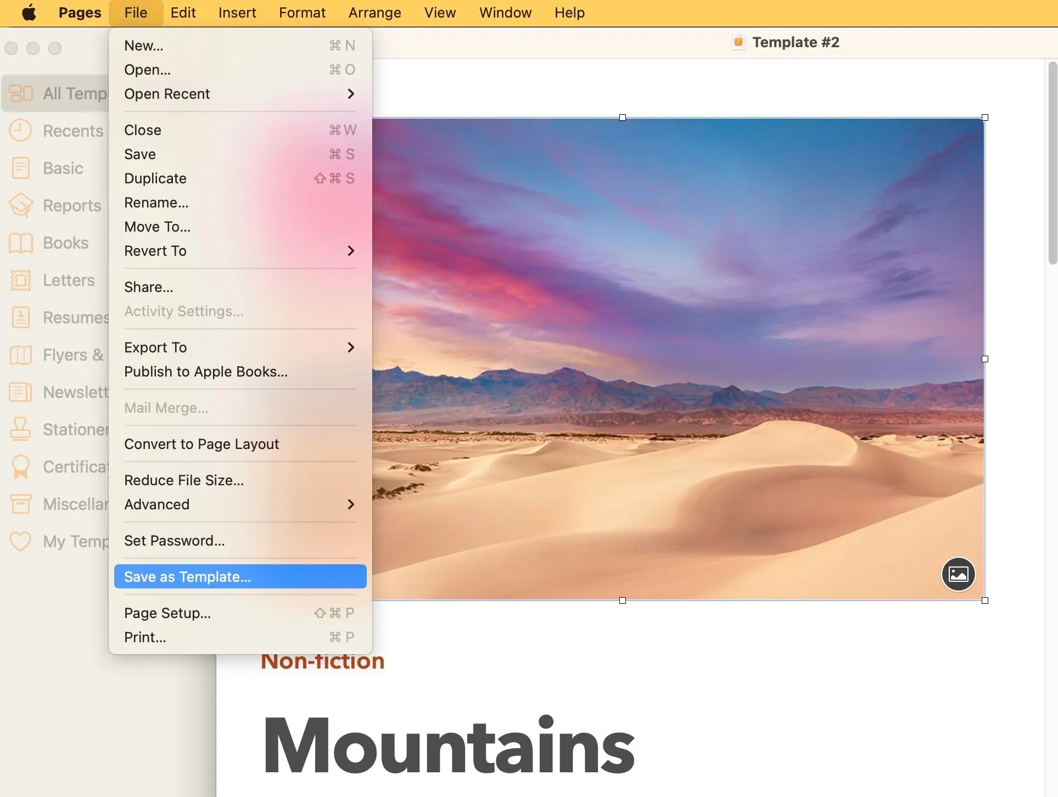1058x797 pixels.
Task: Select the Letters stamp icon in sidebar
Action: coord(20,280)
